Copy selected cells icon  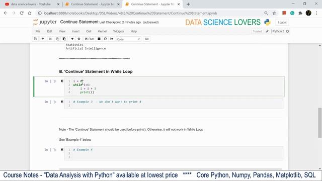click(57, 39)
